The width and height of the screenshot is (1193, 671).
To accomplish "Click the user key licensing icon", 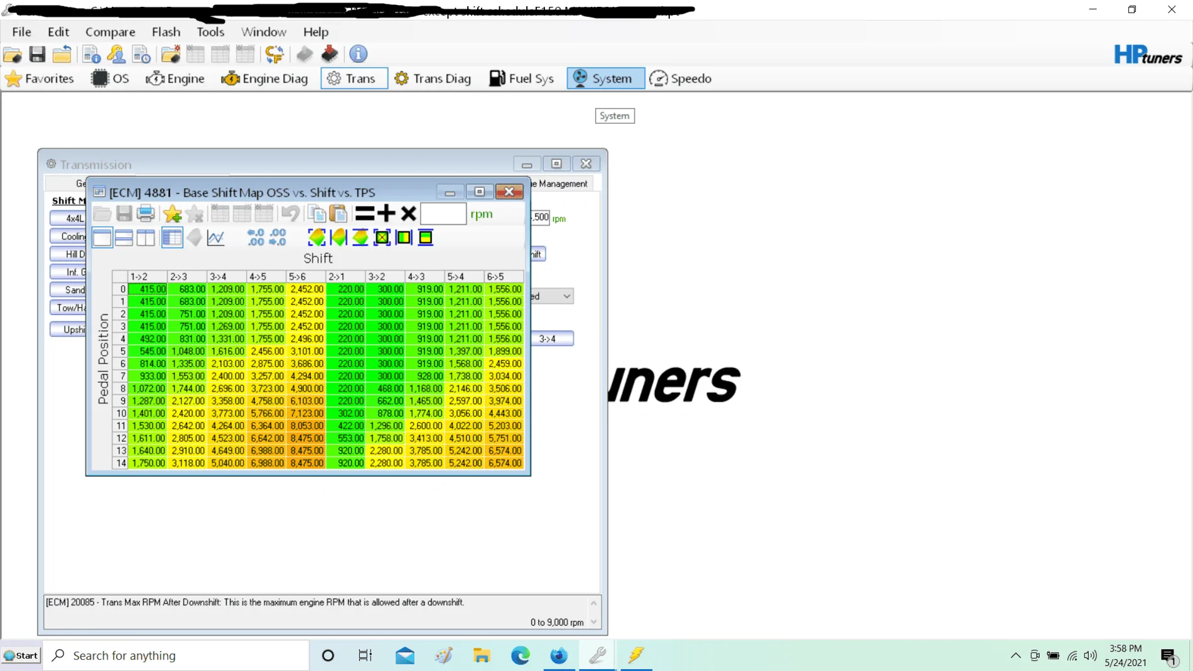I will (x=116, y=55).
